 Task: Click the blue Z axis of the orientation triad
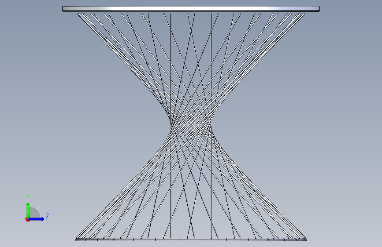click(37, 219)
